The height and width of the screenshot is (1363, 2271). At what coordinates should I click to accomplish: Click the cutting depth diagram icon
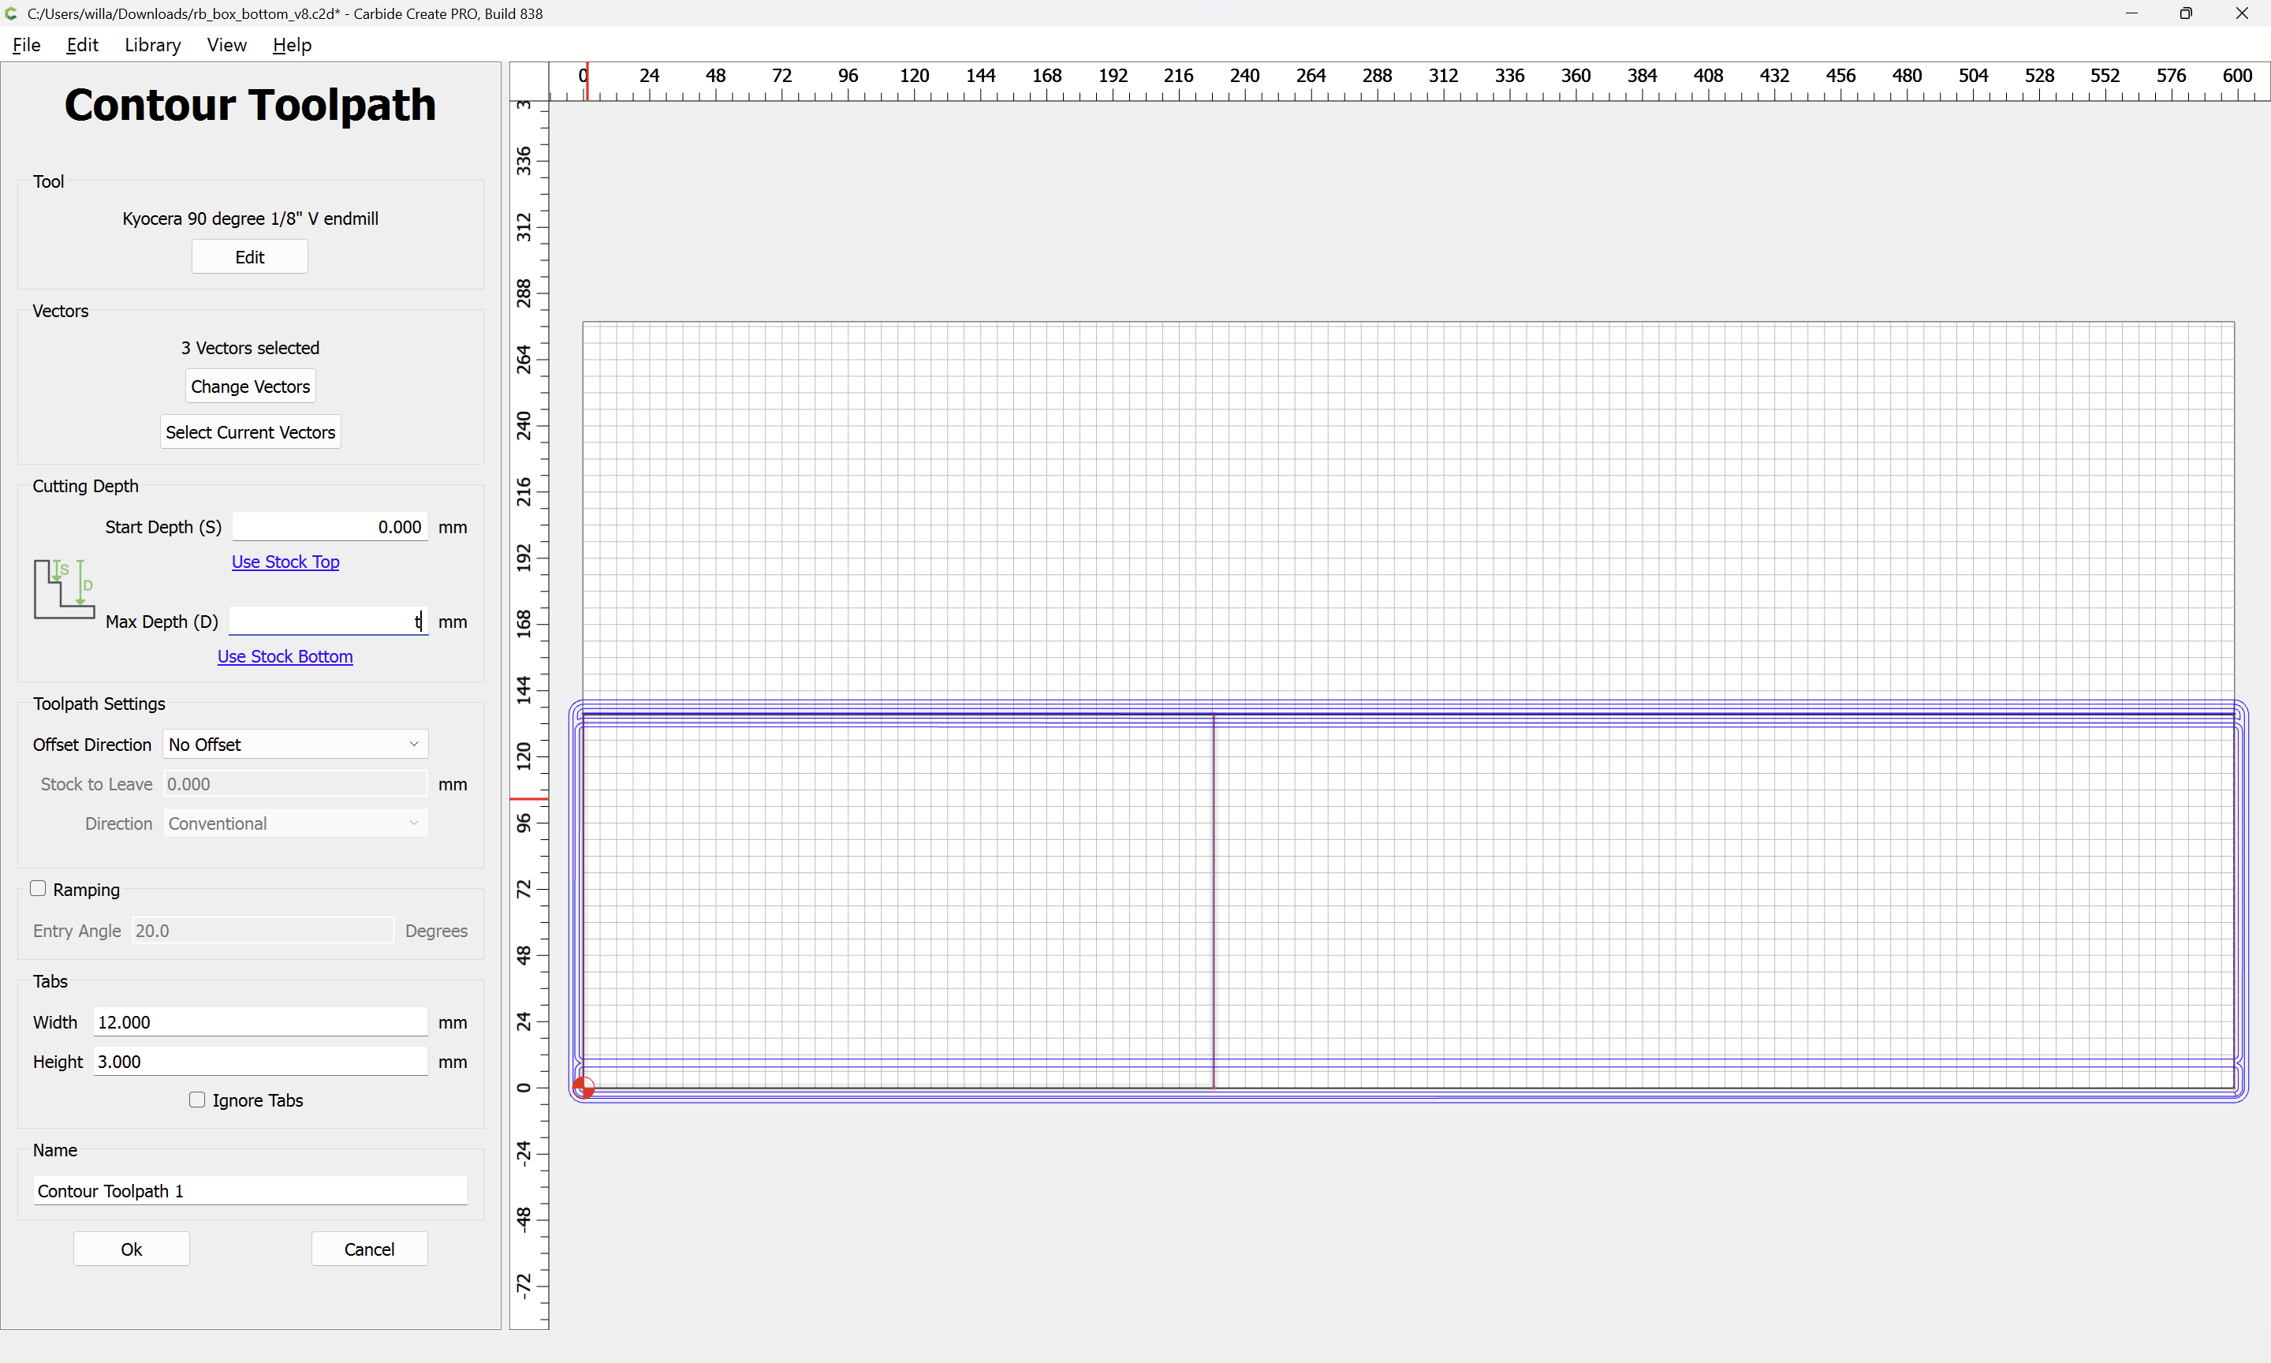[x=64, y=588]
